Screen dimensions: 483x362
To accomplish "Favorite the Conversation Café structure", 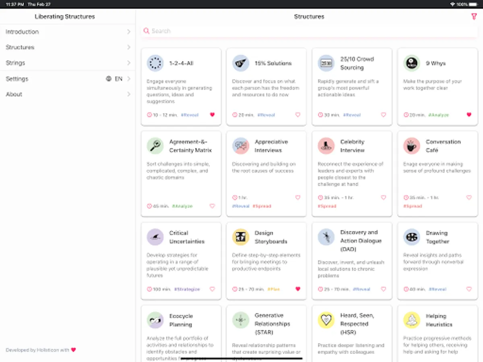I will pos(469,197).
